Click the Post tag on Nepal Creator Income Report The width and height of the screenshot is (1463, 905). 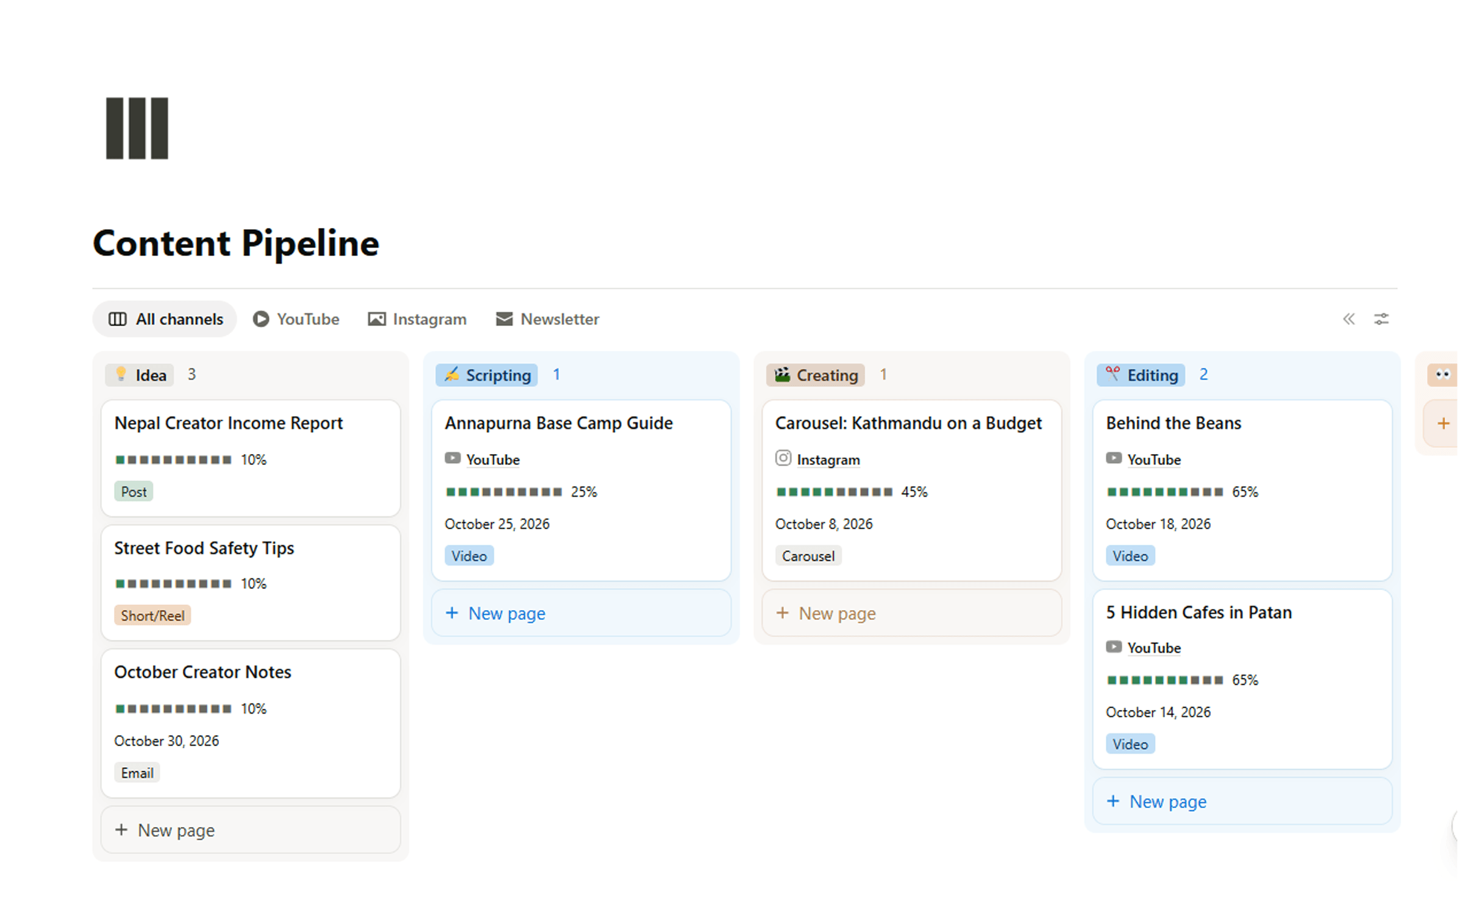133,492
